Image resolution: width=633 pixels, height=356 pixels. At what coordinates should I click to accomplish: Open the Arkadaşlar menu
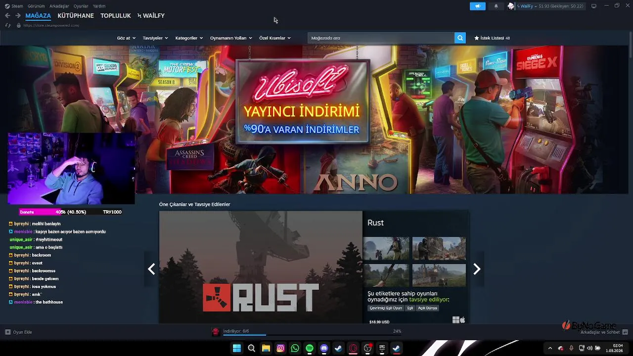59,6
